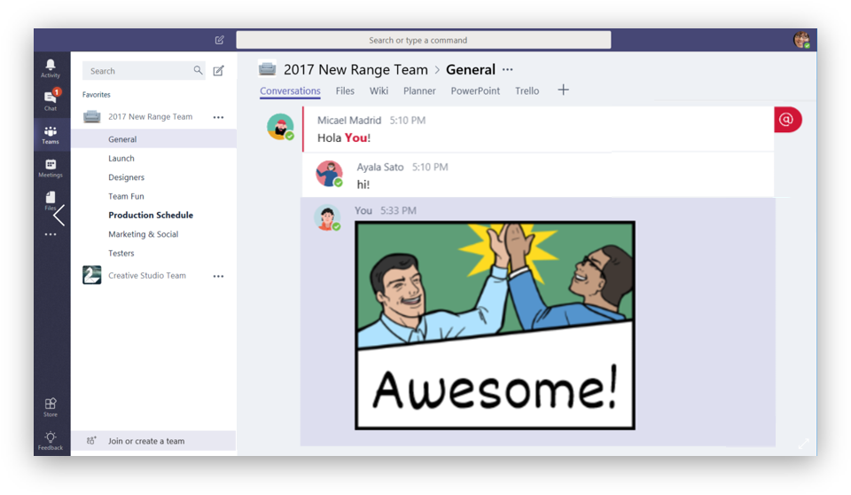
Task: Show more apps ellipsis in sidebar
Action: [x=51, y=234]
